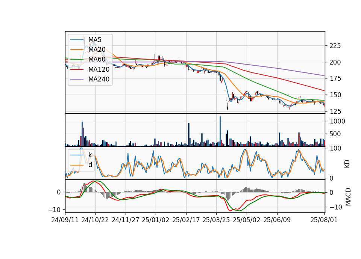Click the MA20 legend label
Screen dimensions: 361x259
pyautogui.click(x=97, y=50)
